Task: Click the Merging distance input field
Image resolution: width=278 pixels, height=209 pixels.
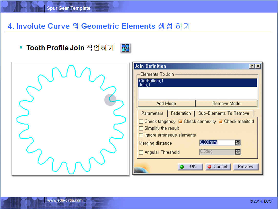Action: point(217,143)
